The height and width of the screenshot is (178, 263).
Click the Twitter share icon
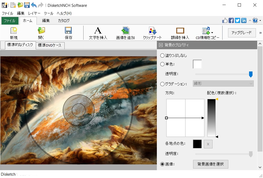237,21
